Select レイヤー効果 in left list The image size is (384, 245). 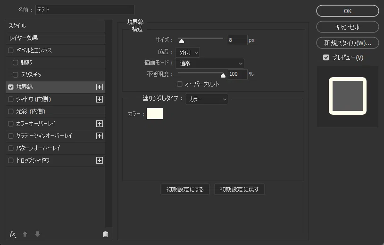tap(55, 38)
